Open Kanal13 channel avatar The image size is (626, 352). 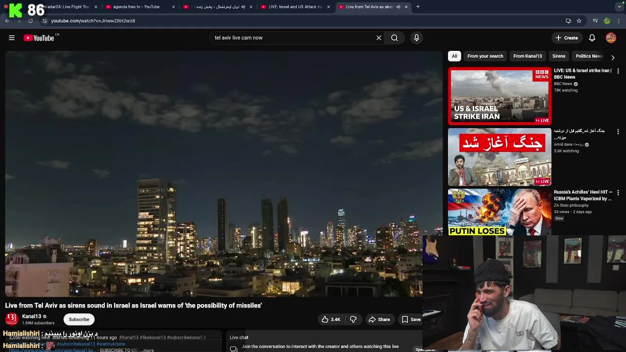[x=12, y=319]
